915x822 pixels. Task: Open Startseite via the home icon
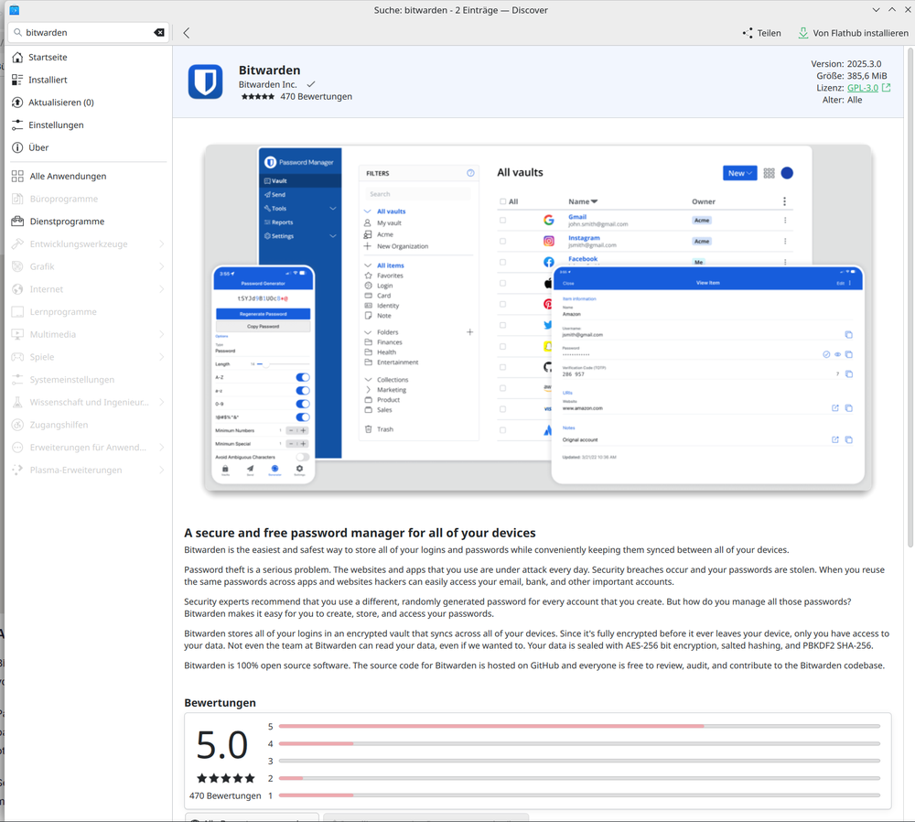coord(17,58)
